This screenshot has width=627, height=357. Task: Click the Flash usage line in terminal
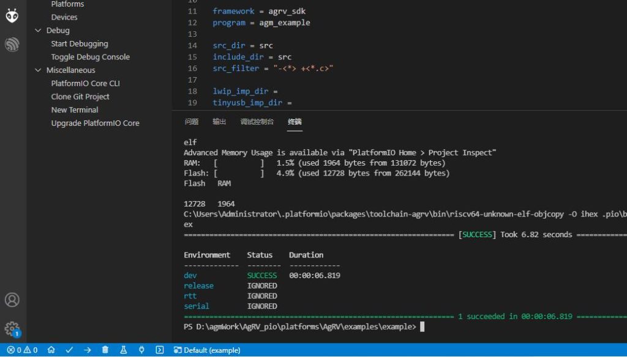coord(317,174)
